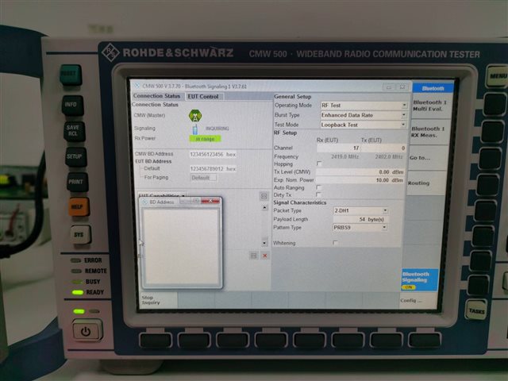The height and width of the screenshot is (381, 508).
Task: Enable the Dirty Tx checkbox
Action: [x=318, y=194]
